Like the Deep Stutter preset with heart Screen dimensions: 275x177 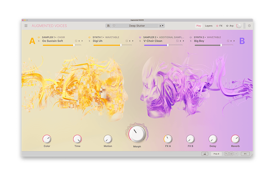click(114, 26)
